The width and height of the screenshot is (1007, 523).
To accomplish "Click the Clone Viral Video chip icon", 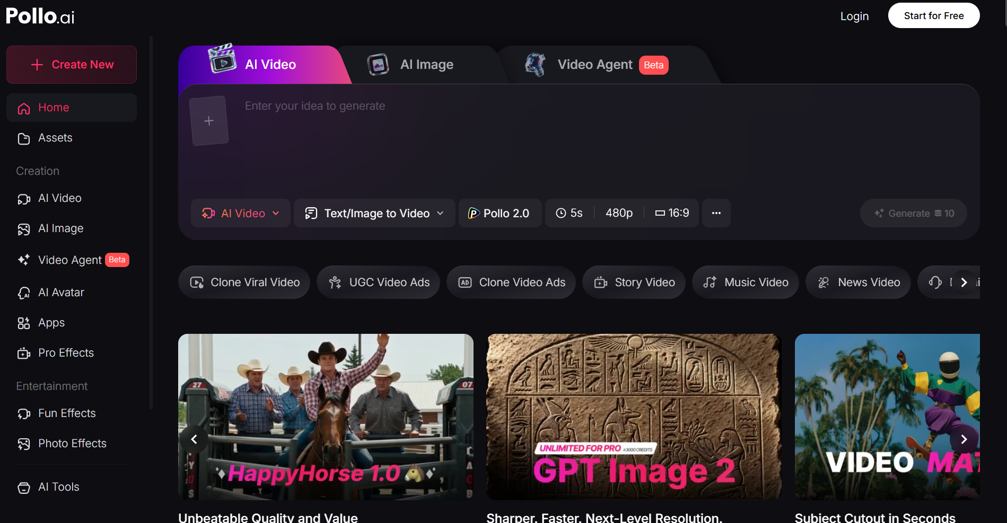I will [197, 282].
